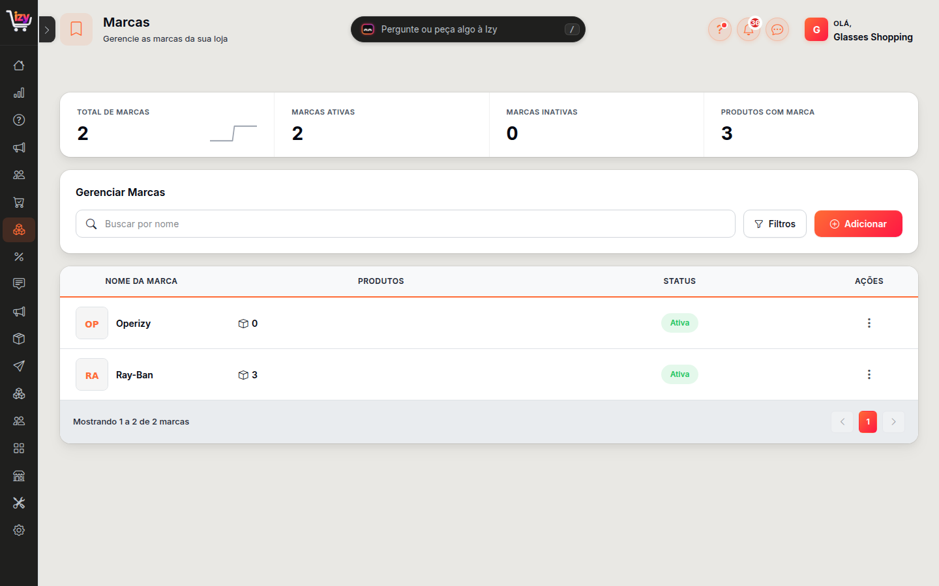Open the crossed tools icon
The image size is (939, 586).
point(19,503)
